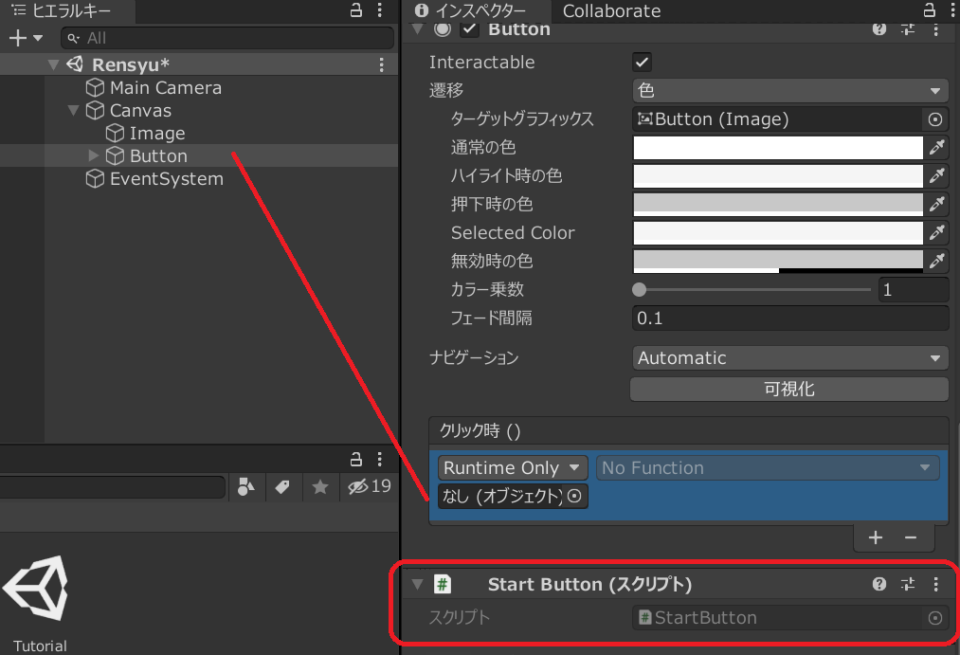Click the eyedropper for 通常の色
This screenshot has width=960, height=655.
pos(936,148)
